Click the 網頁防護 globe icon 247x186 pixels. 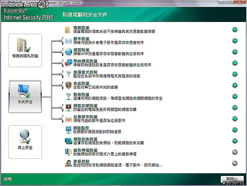[68, 52]
